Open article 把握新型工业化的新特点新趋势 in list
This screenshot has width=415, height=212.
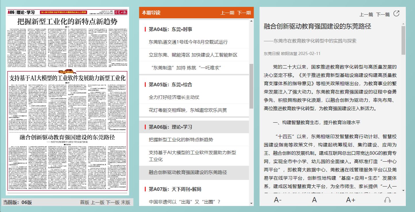[x=181, y=140]
